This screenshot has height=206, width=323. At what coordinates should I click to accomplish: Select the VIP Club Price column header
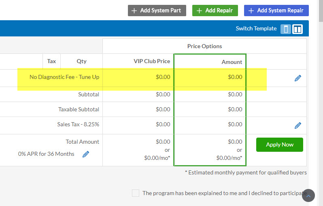152,62
